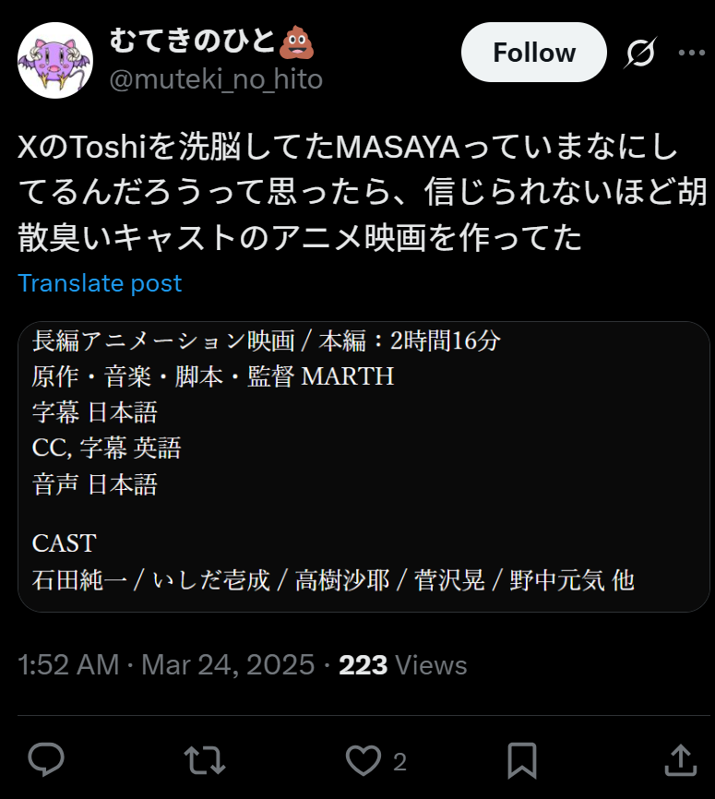
Task: Open the @muteki_no_hito handle
Action: pos(216,79)
